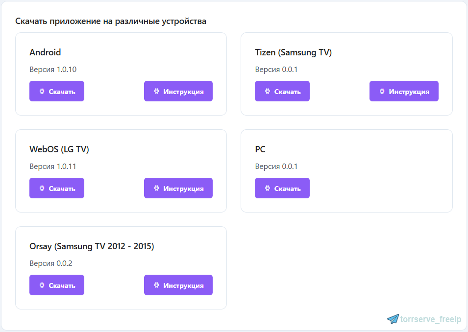468x332 pixels.
Task: Click the heading Скачать приложение на различные устройства
Action: point(111,22)
